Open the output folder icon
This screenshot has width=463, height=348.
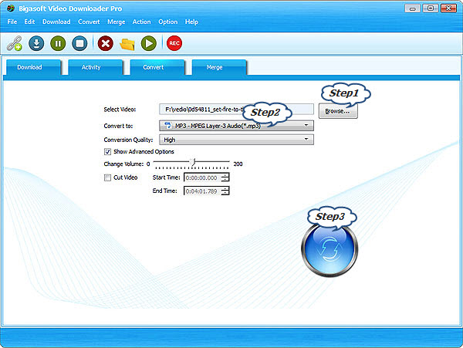tap(127, 44)
